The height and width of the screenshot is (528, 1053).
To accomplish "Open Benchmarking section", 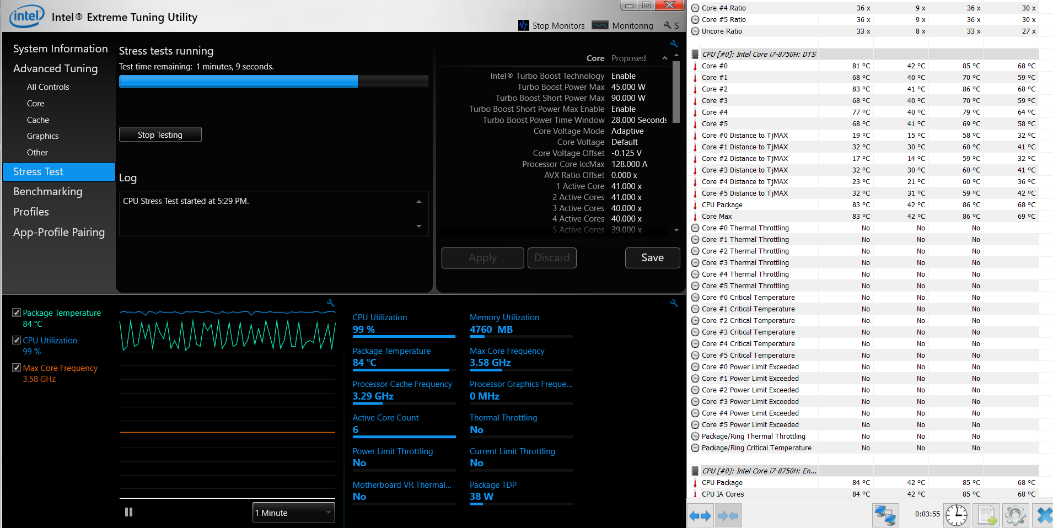I will 48,191.
